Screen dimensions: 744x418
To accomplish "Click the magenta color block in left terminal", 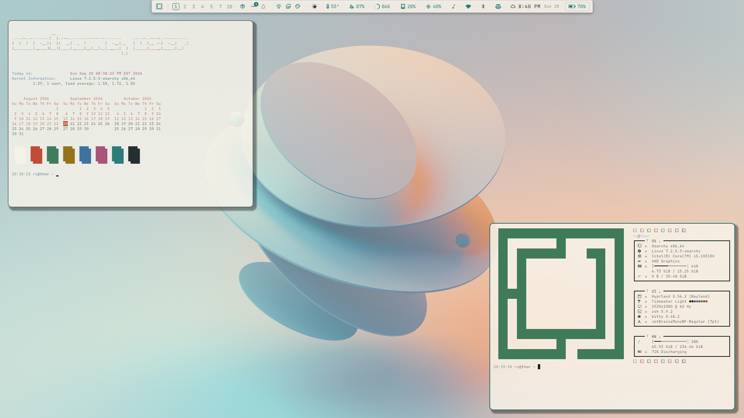I will tap(102, 155).
